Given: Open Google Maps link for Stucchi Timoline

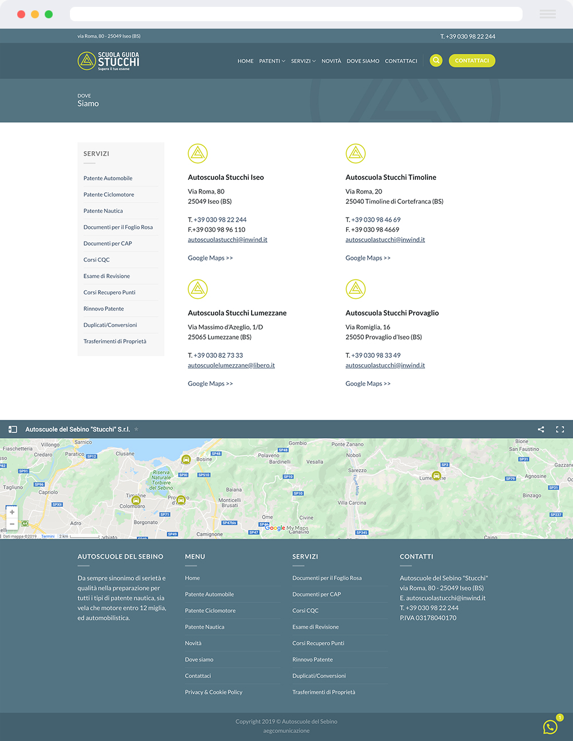Looking at the screenshot, I should coord(368,258).
